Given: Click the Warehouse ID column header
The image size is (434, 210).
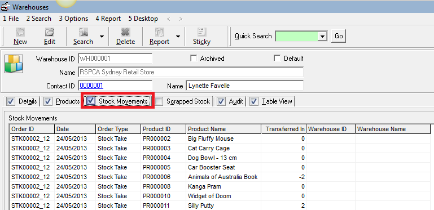Looking at the screenshot, I should [331, 129].
